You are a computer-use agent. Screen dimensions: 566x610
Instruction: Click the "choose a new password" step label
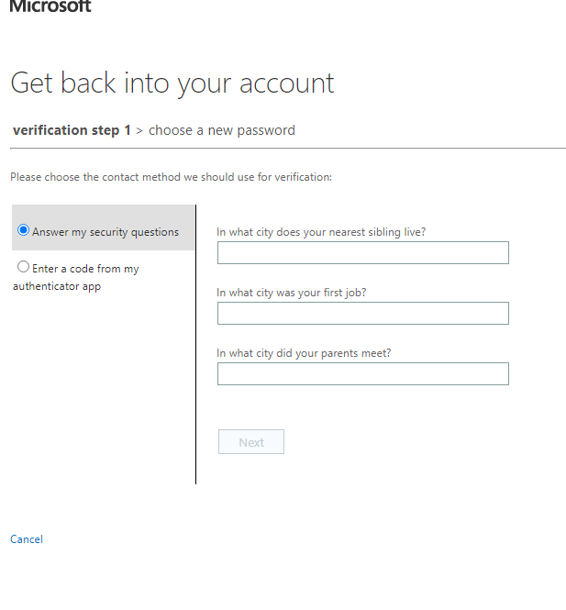coord(222,130)
